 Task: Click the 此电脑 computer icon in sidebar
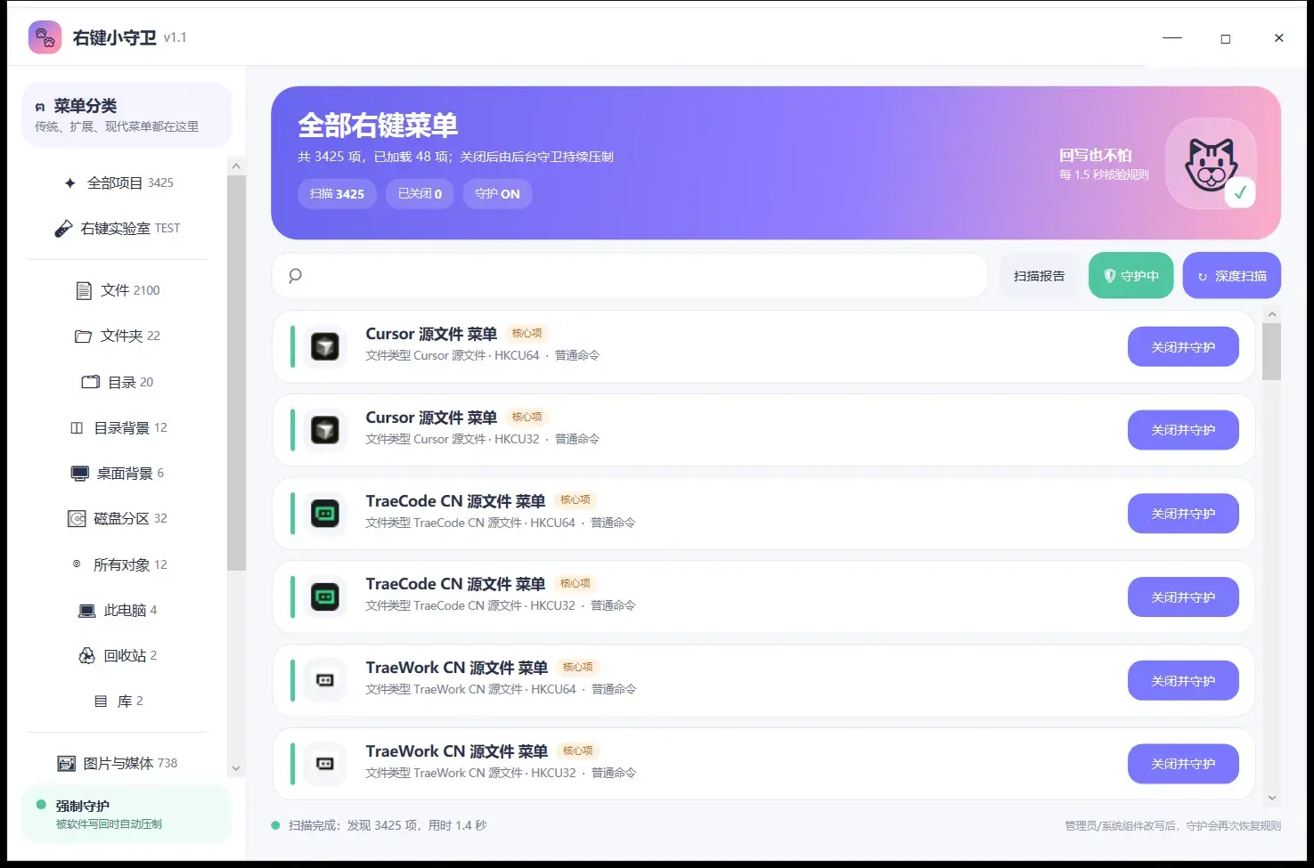[x=86, y=611]
